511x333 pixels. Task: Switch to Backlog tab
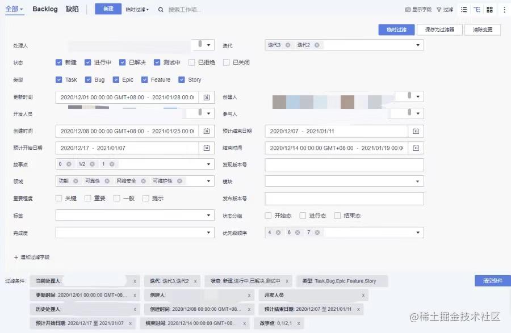point(45,9)
